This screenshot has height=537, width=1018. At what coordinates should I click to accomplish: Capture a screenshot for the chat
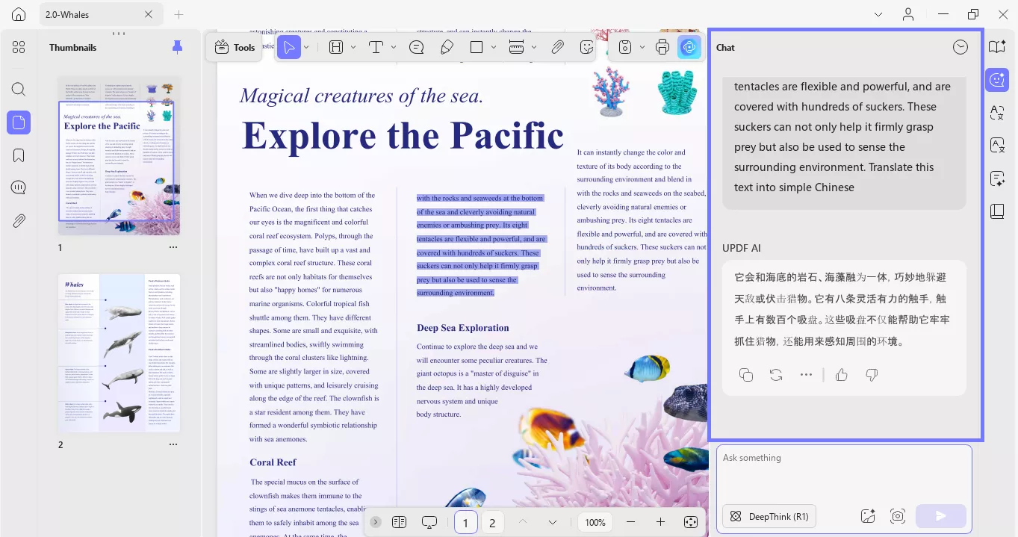(x=898, y=516)
